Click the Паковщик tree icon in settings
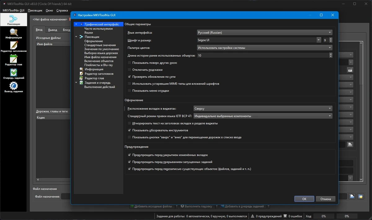This screenshot has width=372, height=220. pos(81,37)
